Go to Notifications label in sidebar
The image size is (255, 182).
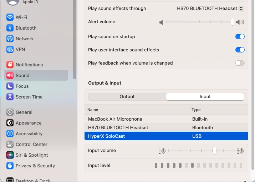[x=29, y=65]
